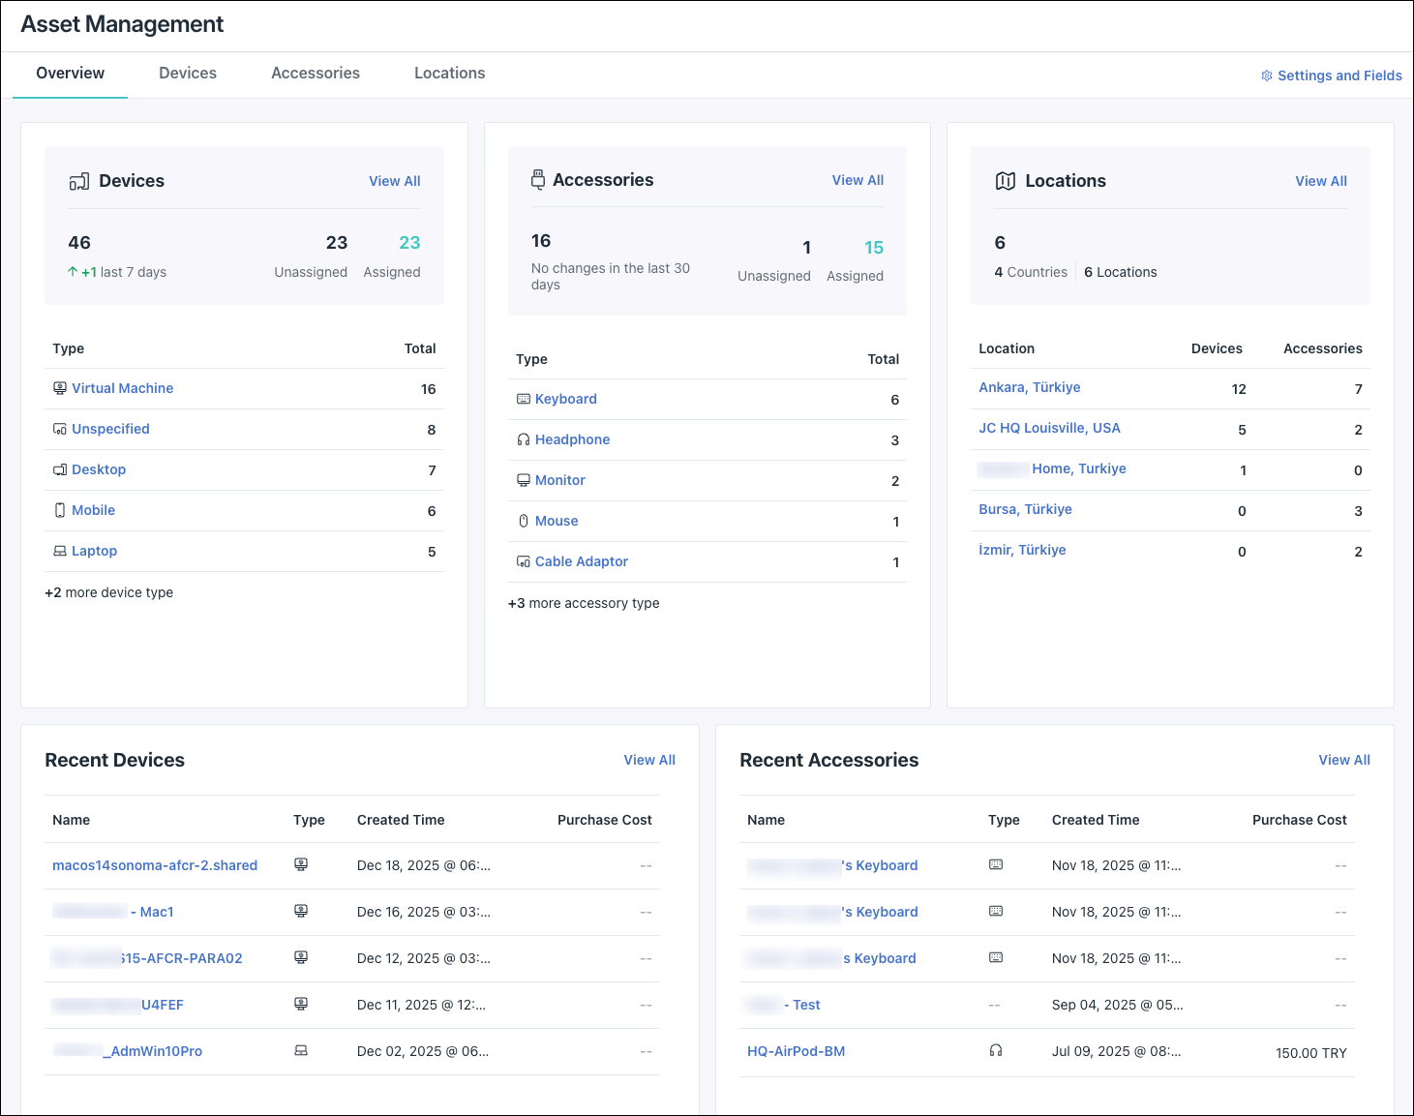Click the keyboard icon in Recent Accessories row
The width and height of the screenshot is (1414, 1116).
tap(996, 864)
